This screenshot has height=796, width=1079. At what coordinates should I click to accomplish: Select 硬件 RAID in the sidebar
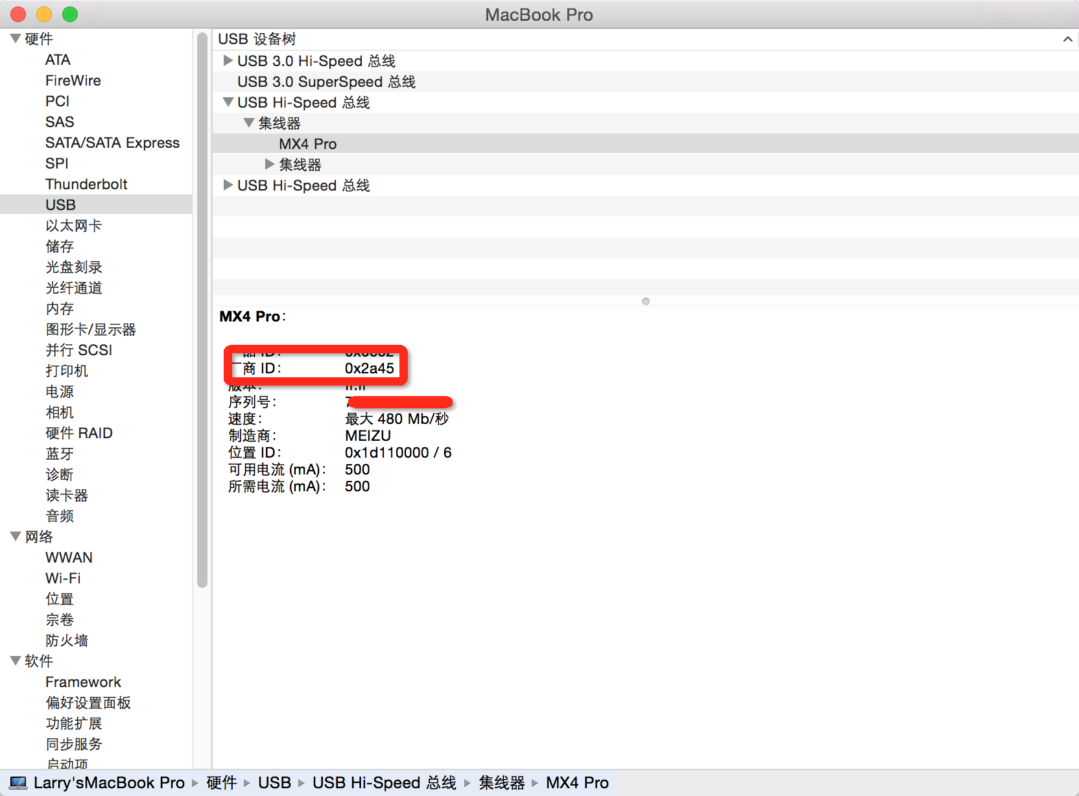pos(79,433)
